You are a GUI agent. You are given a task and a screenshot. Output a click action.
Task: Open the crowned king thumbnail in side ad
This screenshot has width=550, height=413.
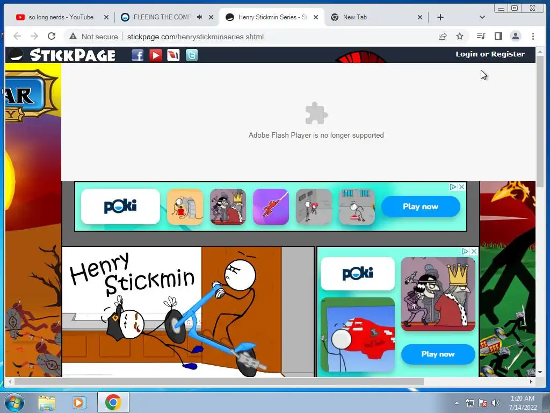pos(438,294)
